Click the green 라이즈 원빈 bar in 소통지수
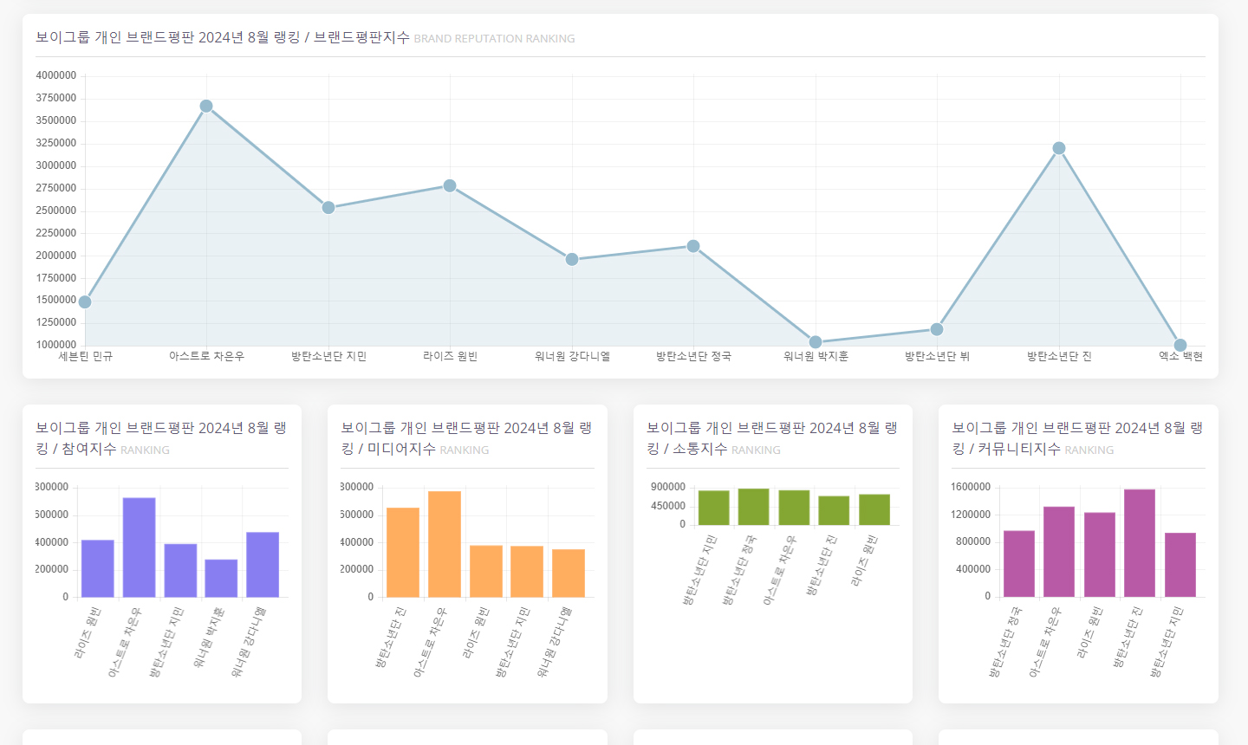1248x745 pixels. (874, 510)
